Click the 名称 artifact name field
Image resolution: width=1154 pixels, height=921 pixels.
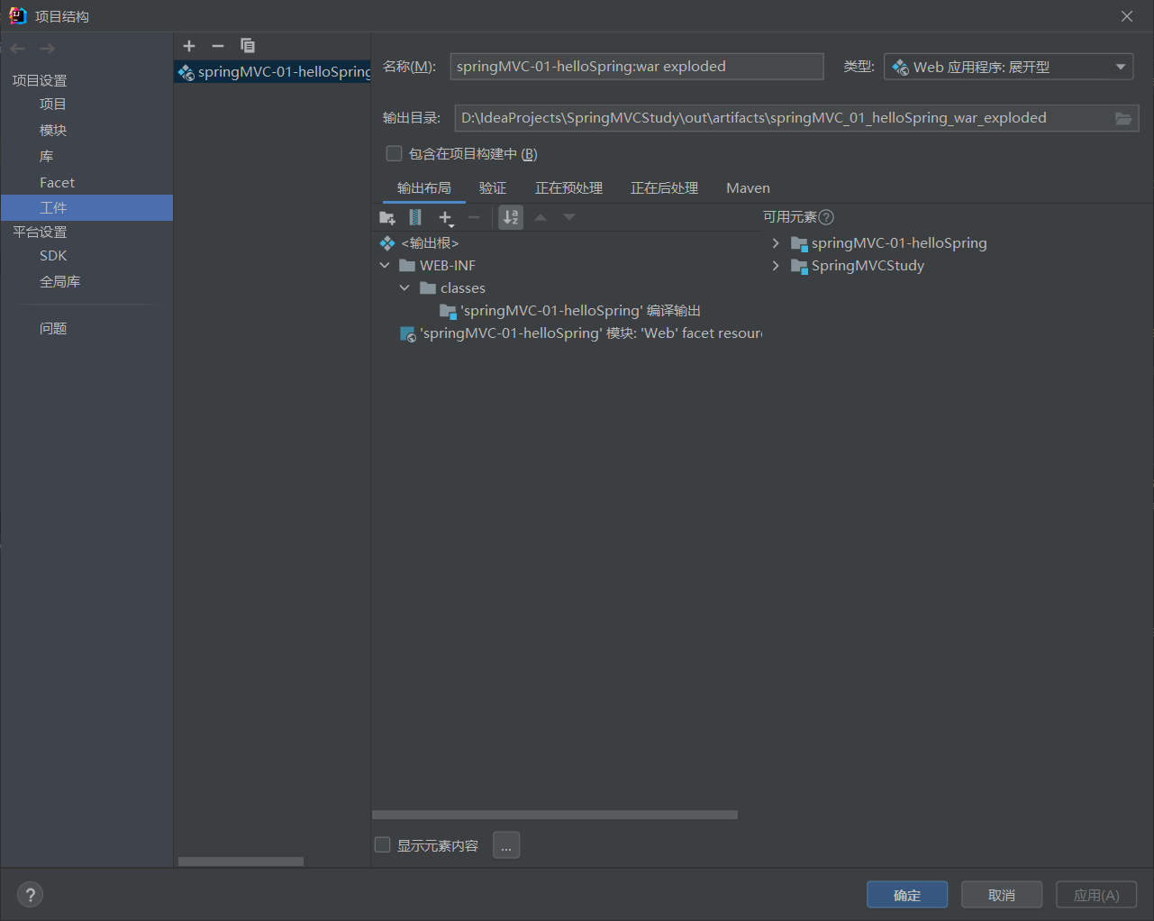637,67
